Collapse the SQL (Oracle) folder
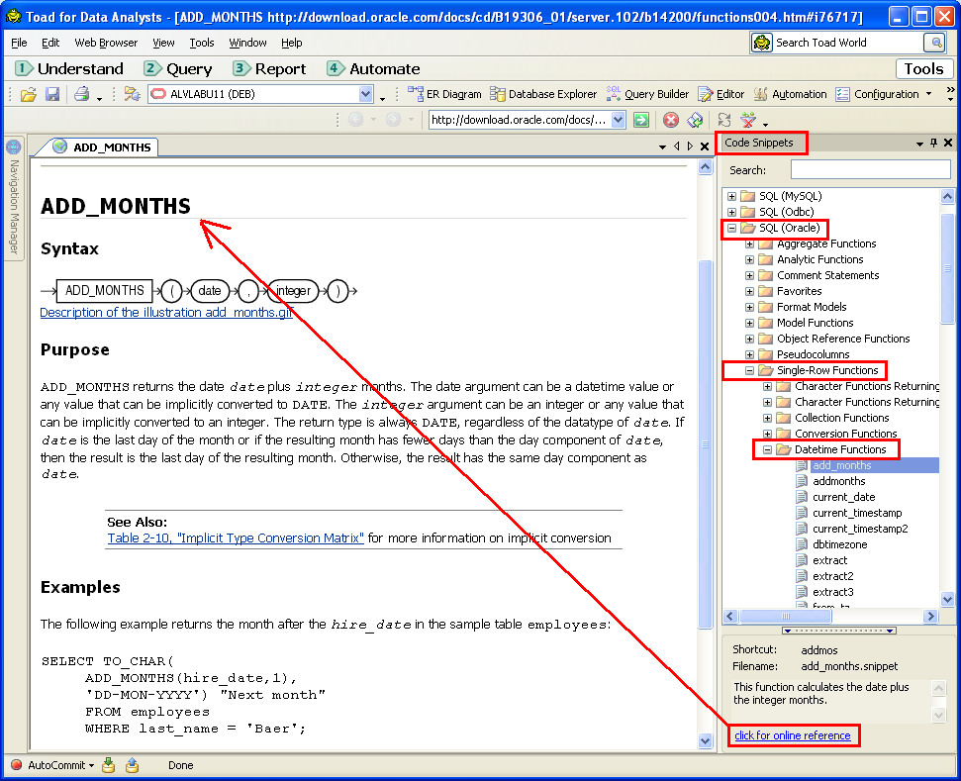The image size is (961, 781). [731, 228]
